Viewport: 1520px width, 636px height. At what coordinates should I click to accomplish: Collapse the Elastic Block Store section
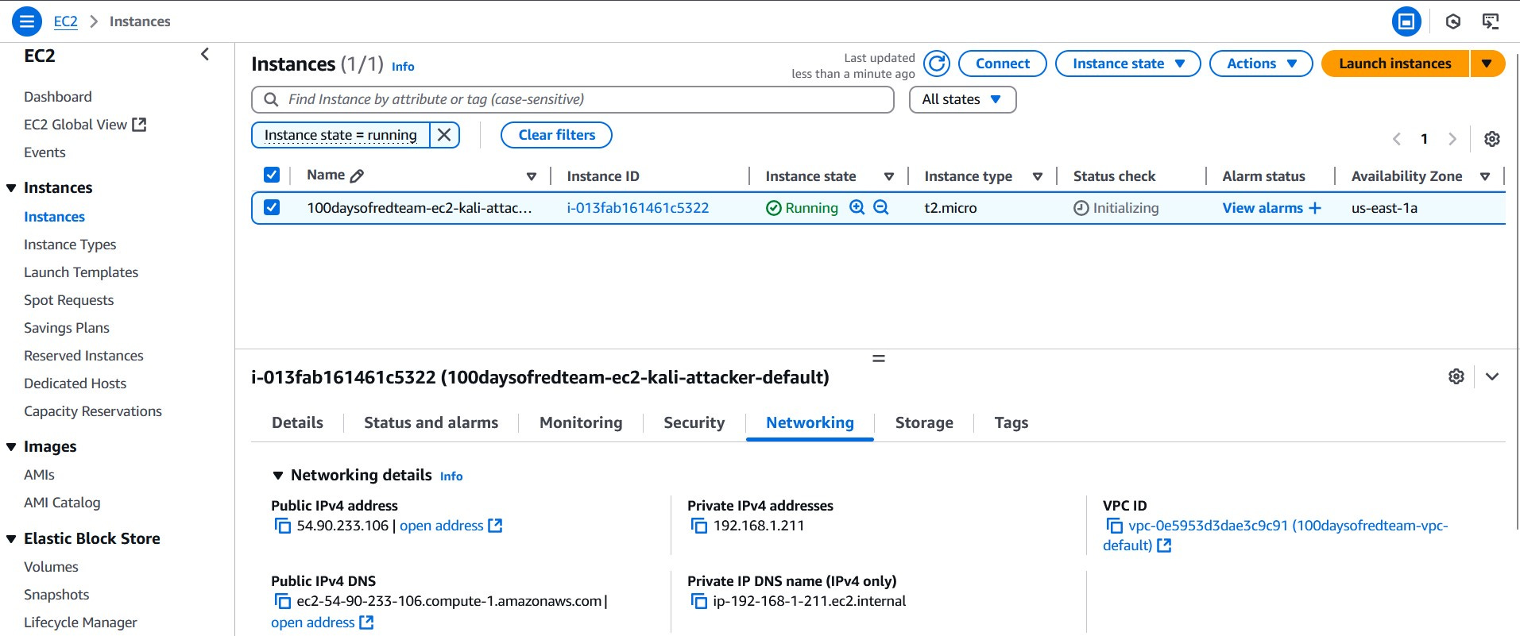tap(11, 539)
